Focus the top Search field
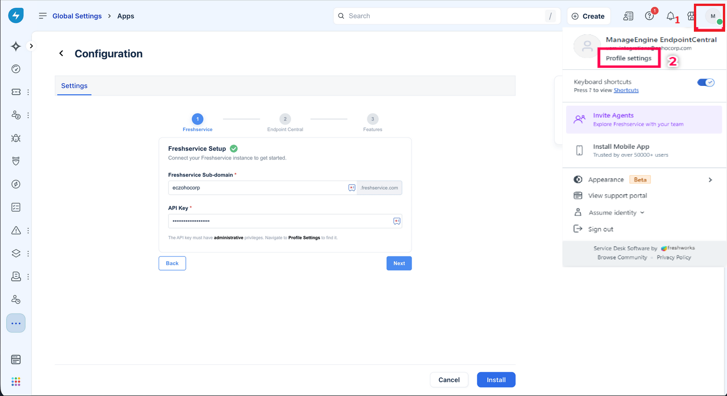This screenshot has width=727, height=396. point(447,16)
